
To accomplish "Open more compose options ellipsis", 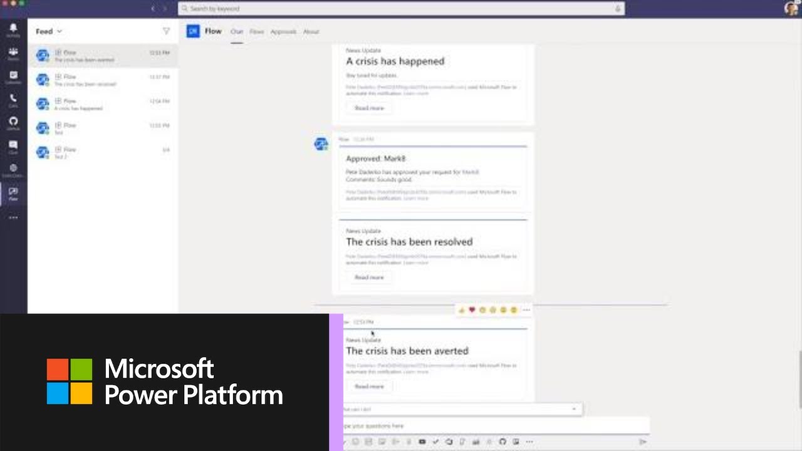I will (x=529, y=442).
